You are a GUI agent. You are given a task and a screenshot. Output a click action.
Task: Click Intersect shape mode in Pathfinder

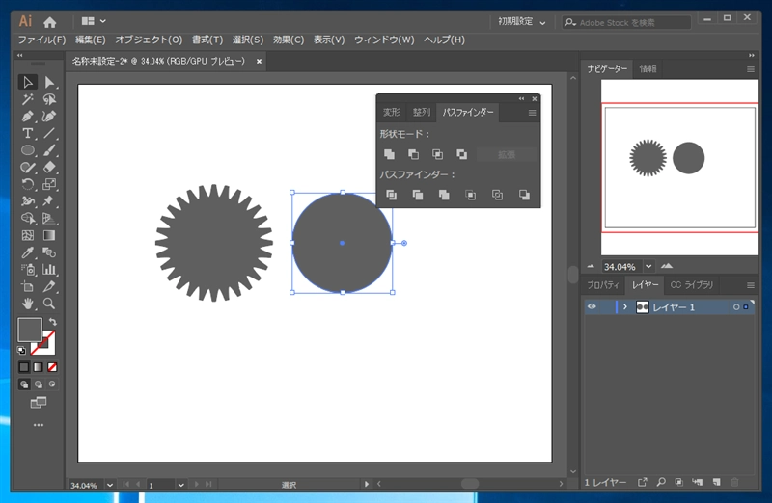437,154
